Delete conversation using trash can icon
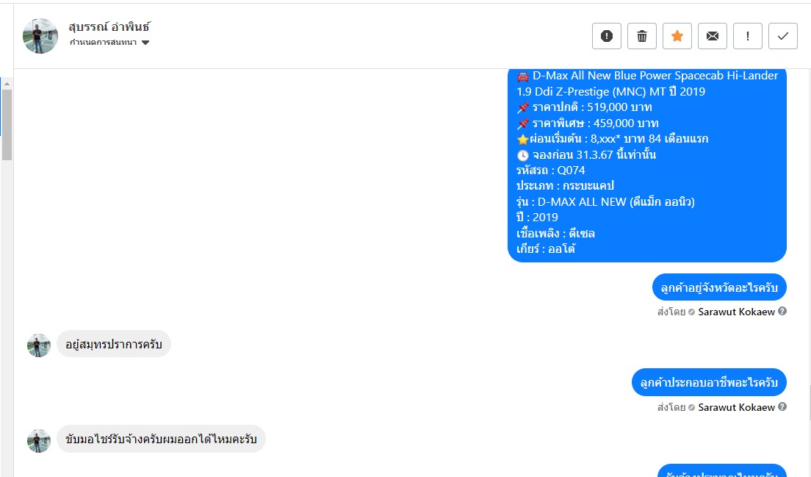 pyautogui.click(x=642, y=36)
